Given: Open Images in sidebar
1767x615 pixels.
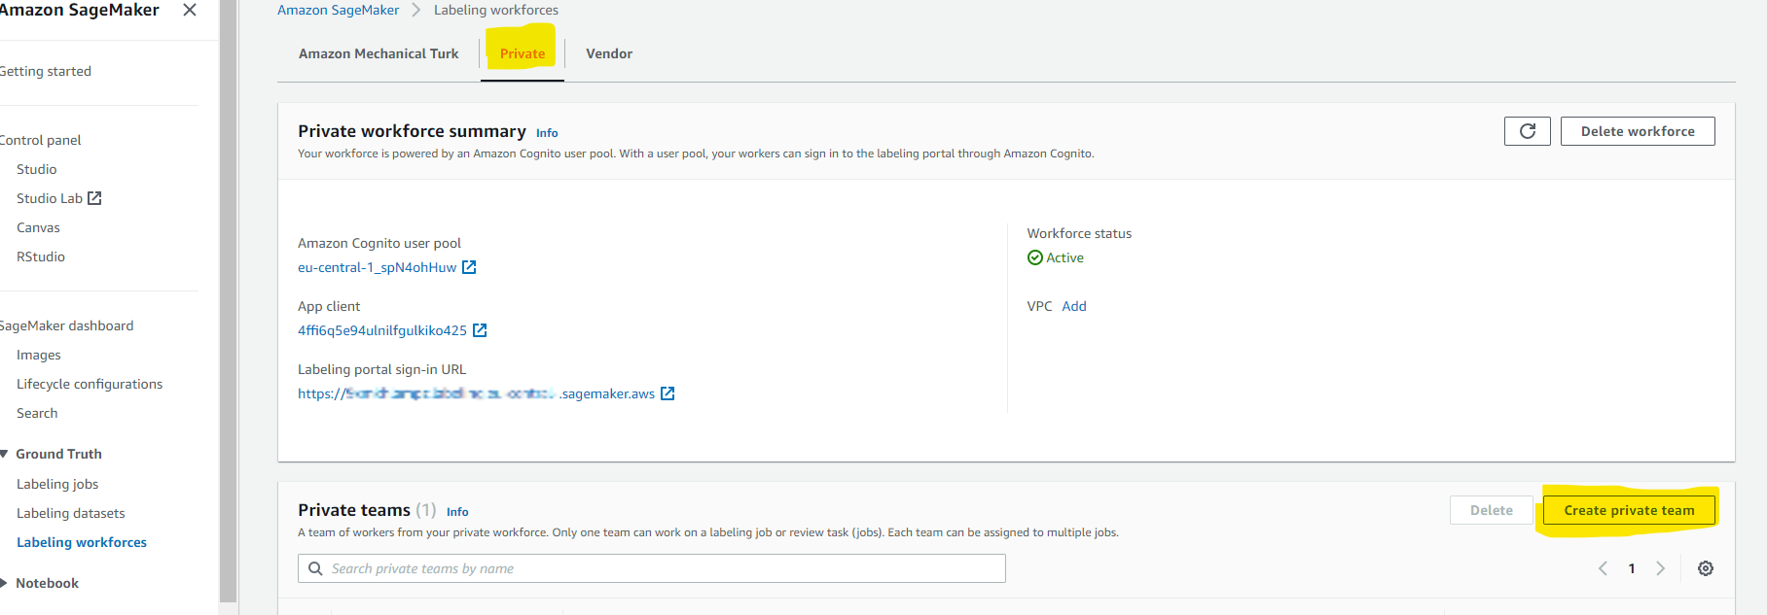Looking at the screenshot, I should tap(39, 355).
